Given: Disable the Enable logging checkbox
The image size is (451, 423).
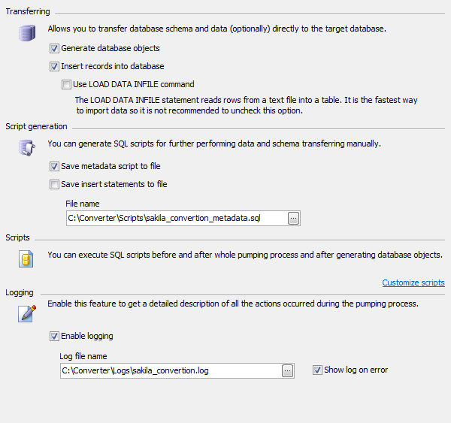Looking at the screenshot, I should [54, 336].
